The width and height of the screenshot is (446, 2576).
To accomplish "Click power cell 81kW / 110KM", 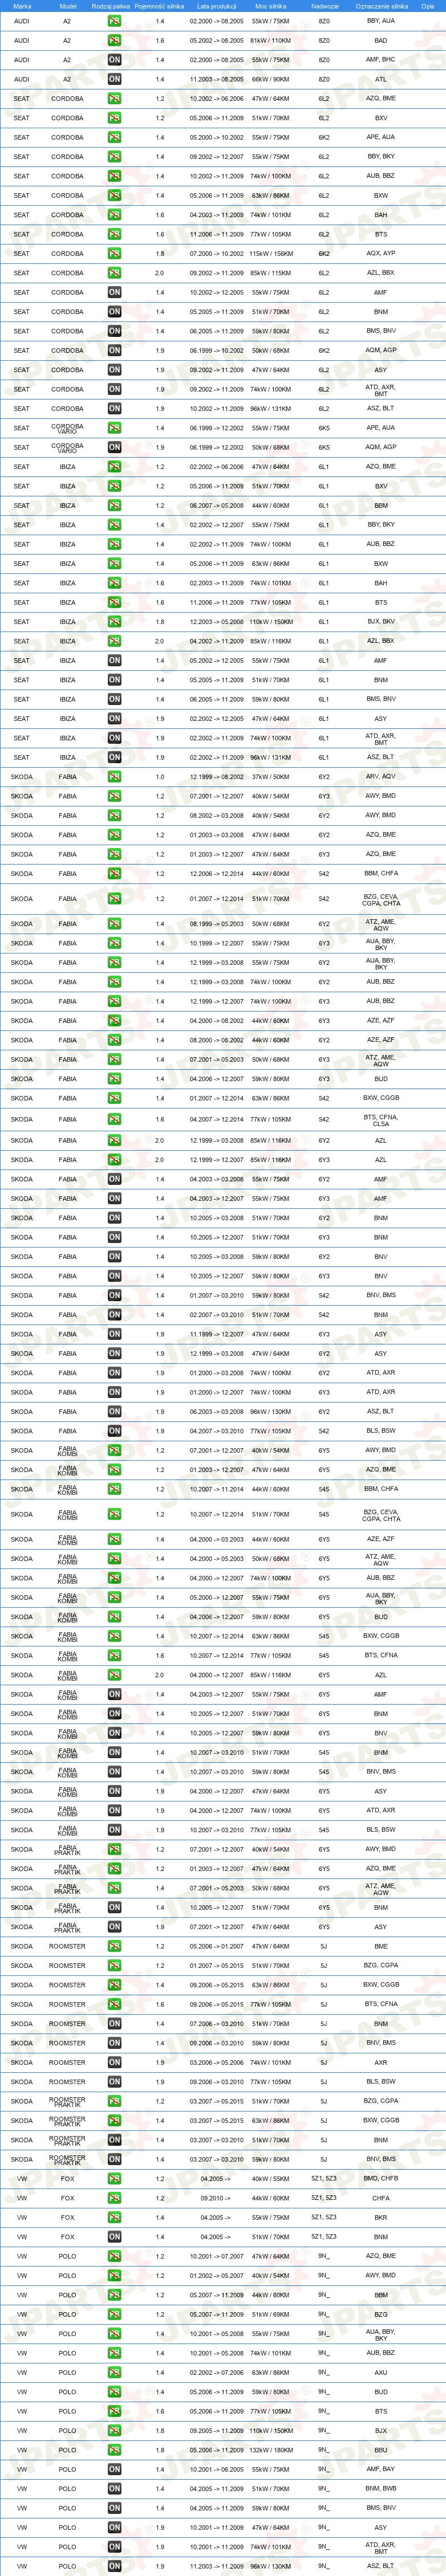I will click(270, 41).
